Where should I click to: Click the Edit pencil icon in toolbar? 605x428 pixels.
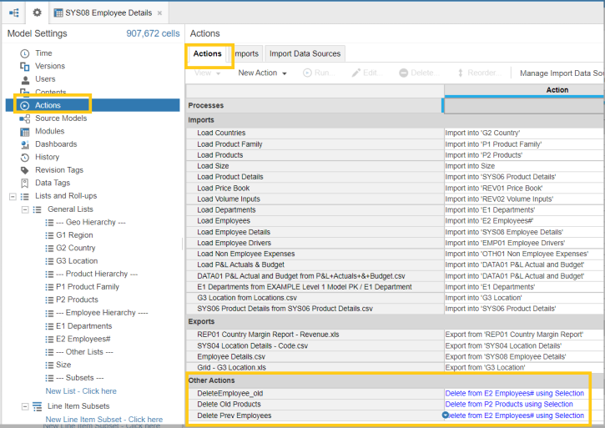355,73
